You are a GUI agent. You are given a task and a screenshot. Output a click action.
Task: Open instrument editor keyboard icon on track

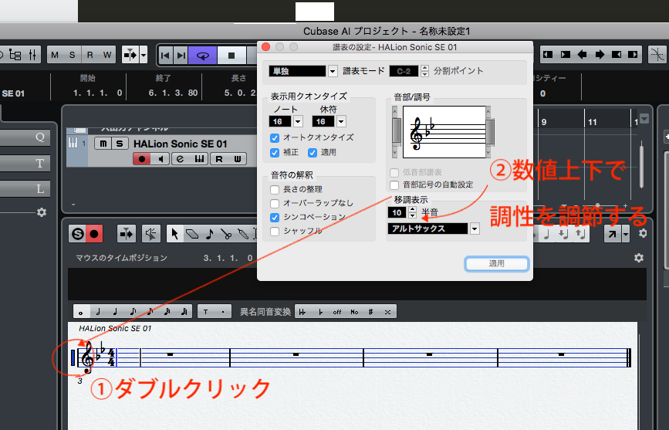pos(199,159)
